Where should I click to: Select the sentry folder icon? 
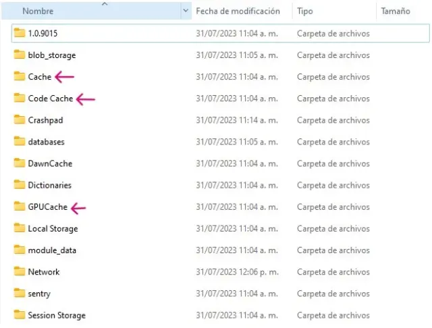point(19,294)
